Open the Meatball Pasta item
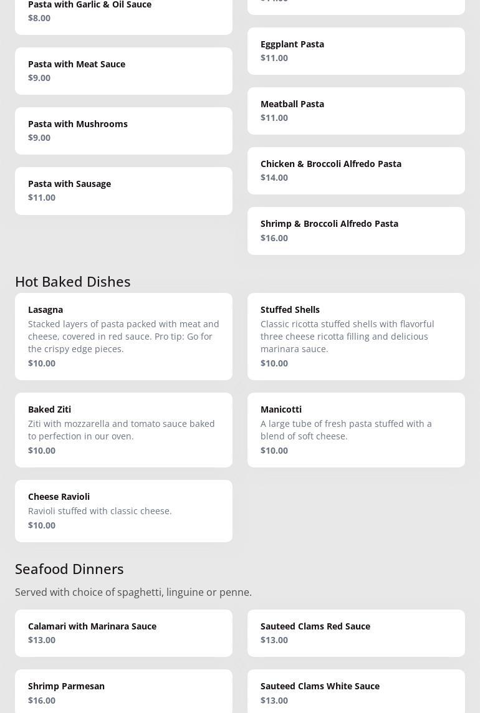This screenshot has height=713, width=480. coord(356,111)
